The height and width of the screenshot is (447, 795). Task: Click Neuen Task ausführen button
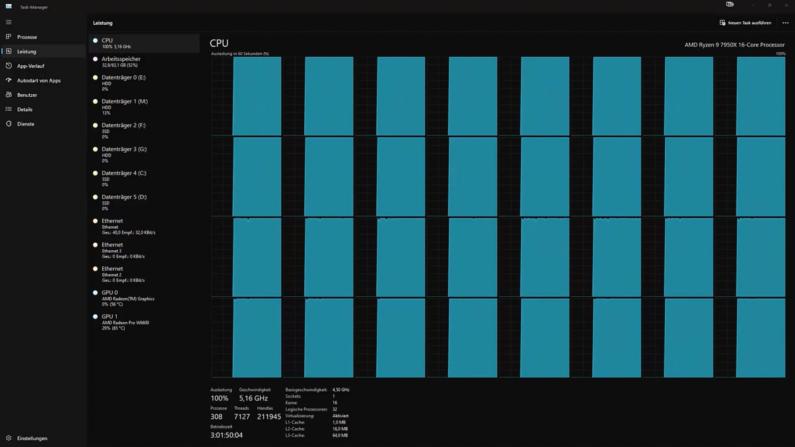pos(745,23)
